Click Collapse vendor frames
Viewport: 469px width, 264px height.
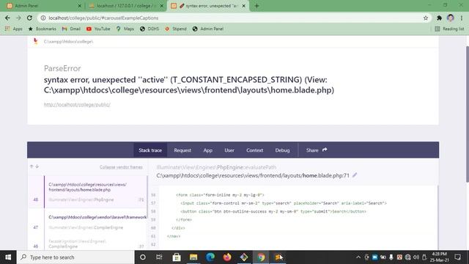point(121,167)
